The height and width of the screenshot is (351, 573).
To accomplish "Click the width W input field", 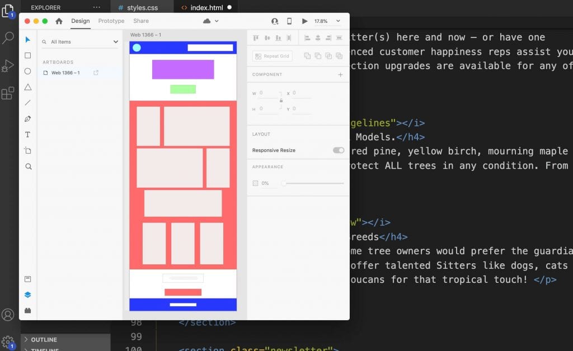I will pos(269,93).
